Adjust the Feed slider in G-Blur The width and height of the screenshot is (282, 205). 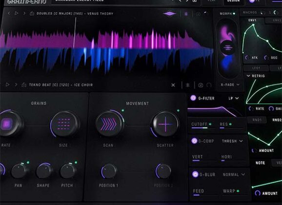click(205, 195)
